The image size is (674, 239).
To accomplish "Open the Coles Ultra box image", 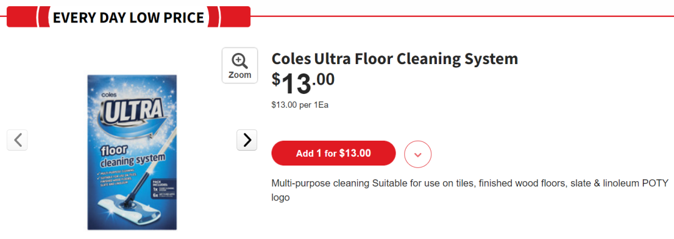I will click(132, 152).
